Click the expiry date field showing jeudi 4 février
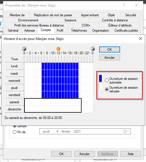146x162 pixels. click(85, 131)
